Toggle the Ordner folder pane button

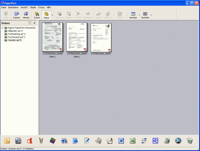46,15
